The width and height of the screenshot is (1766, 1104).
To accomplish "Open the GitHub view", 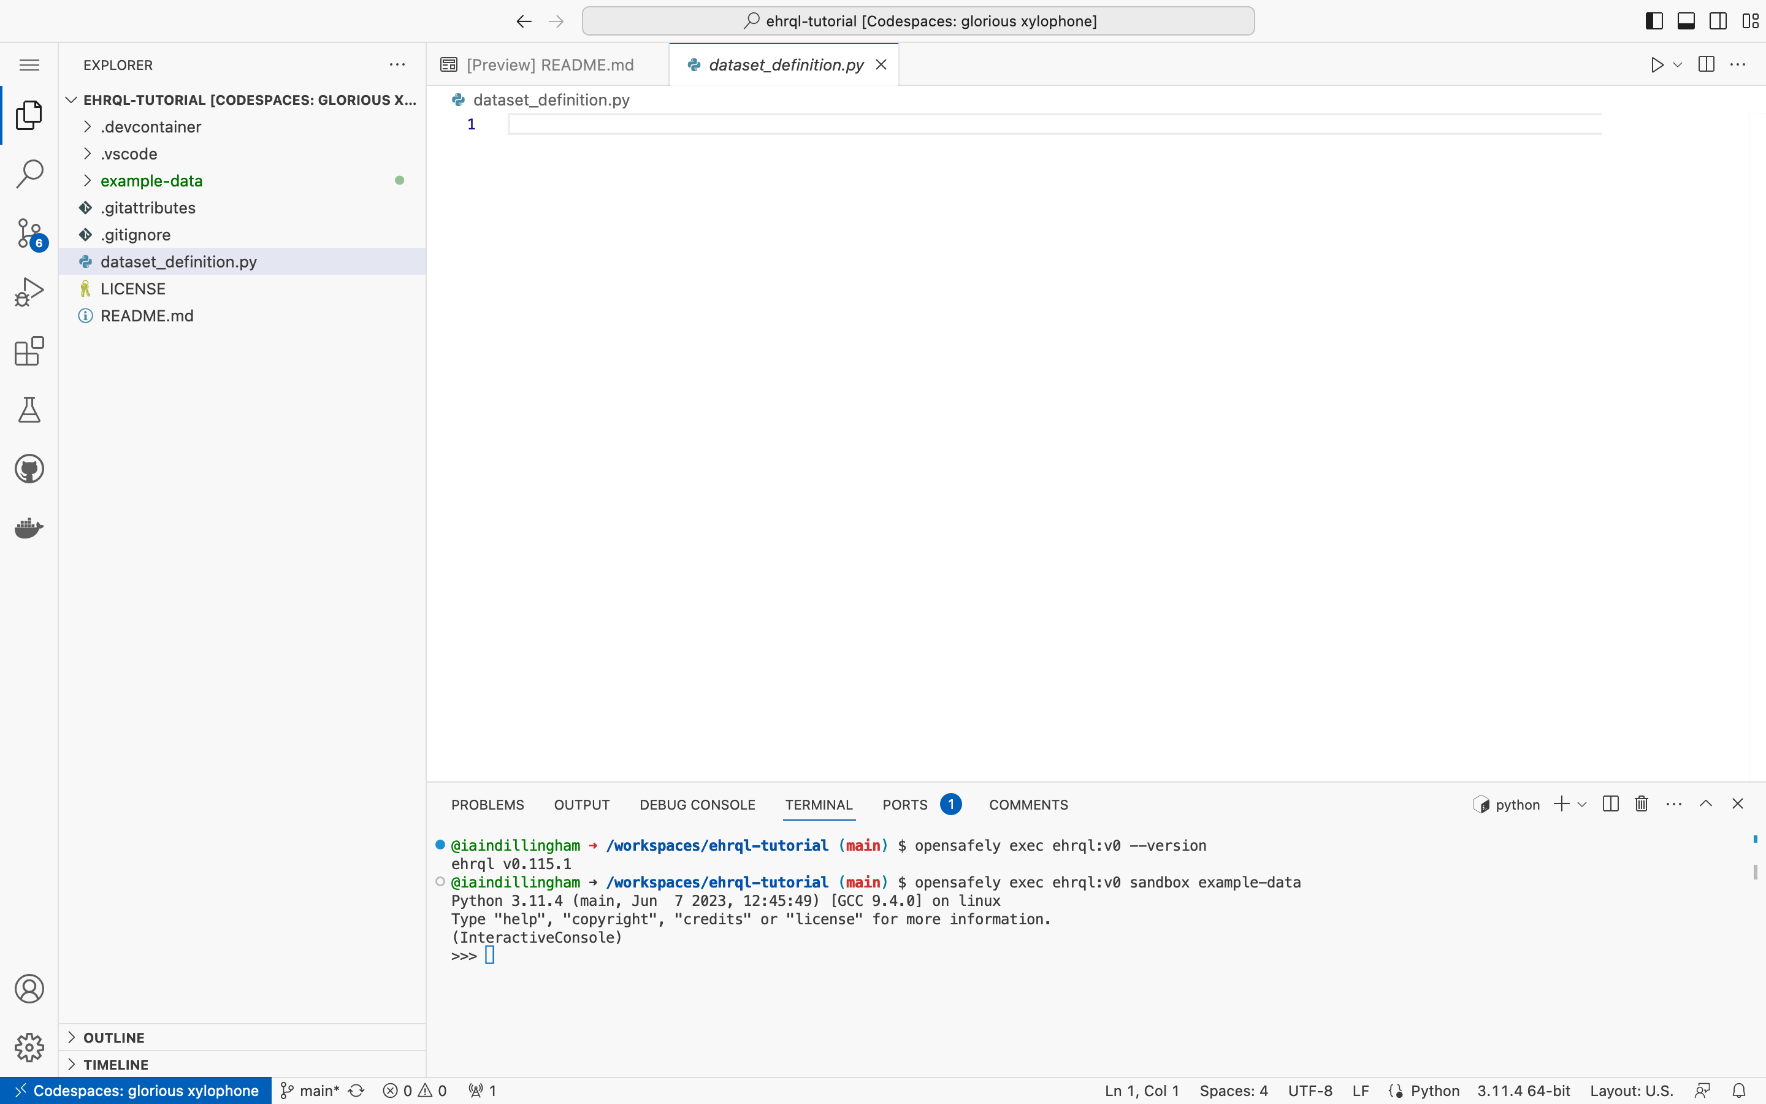I will pos(29,469).
